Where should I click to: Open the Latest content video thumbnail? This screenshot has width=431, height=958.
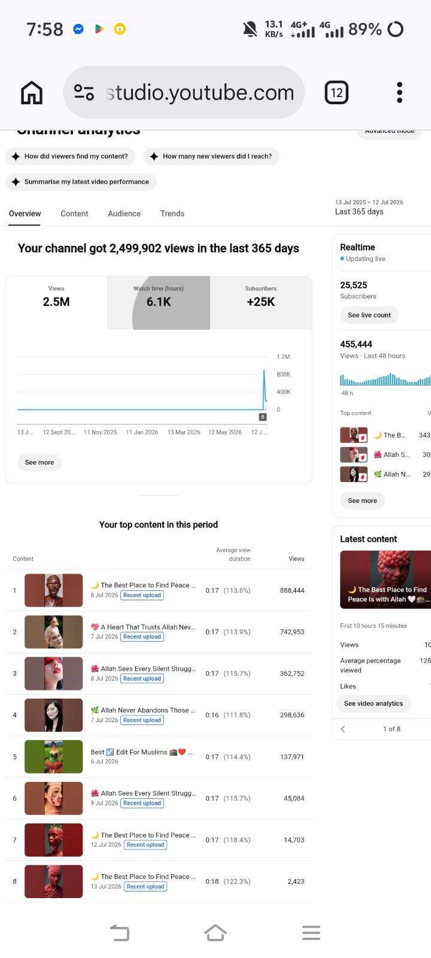coord(386,580)
